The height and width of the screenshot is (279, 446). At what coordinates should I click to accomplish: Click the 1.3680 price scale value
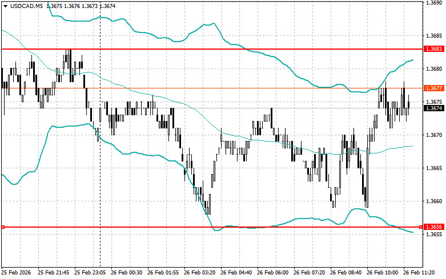434,69
